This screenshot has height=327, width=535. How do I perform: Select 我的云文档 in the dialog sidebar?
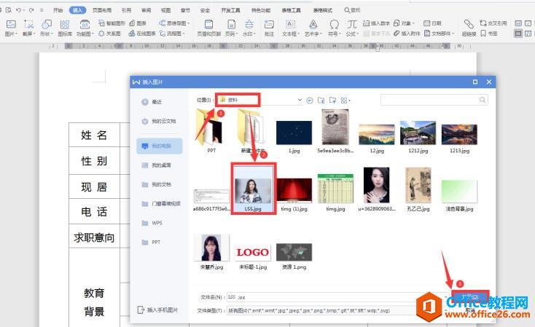(x=163, y=121)
